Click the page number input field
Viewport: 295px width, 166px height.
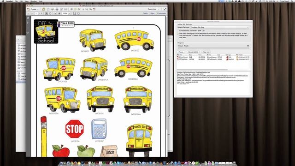pyautogui.click(x=36, y=13)
